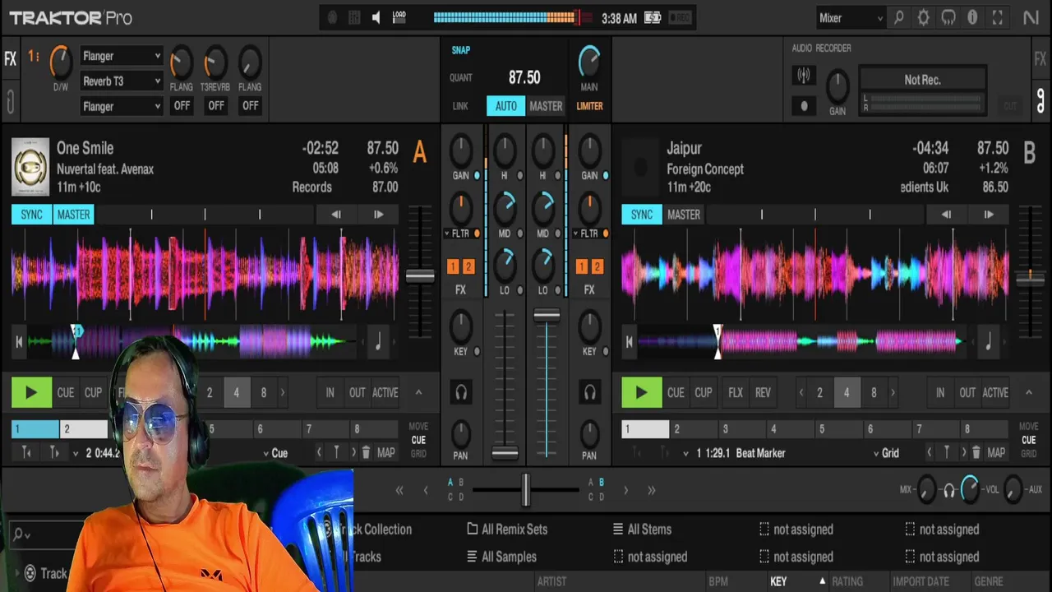Click Deck B channel volume fader
Screen dimensions: 1052x592
click(x=547, y=315)
